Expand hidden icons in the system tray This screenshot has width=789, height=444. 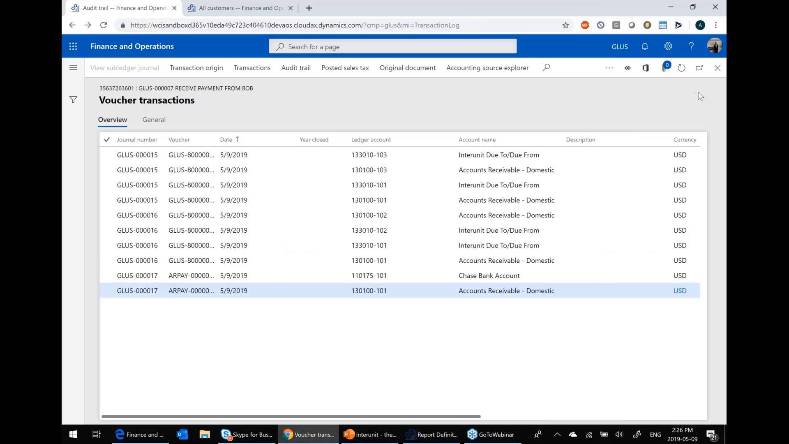click(x=557, y=434)
